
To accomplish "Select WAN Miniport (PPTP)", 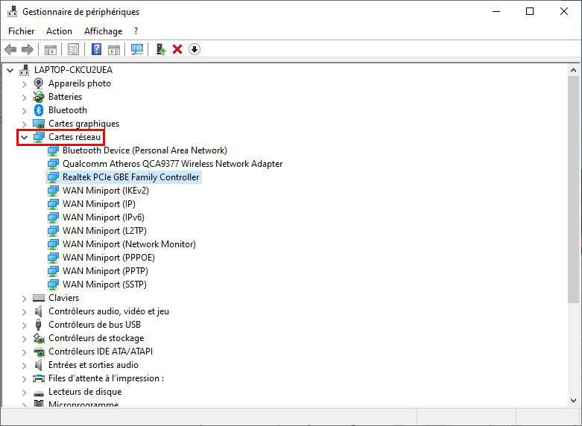I will click(105, 271).
